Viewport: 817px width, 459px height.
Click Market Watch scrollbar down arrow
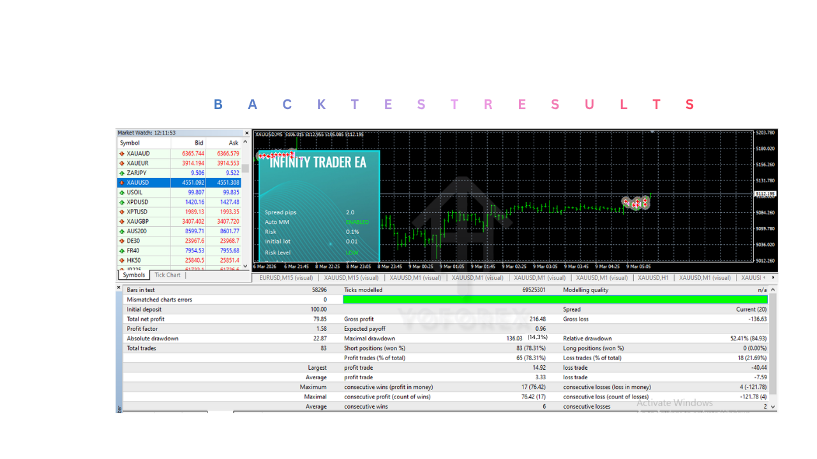246,266
